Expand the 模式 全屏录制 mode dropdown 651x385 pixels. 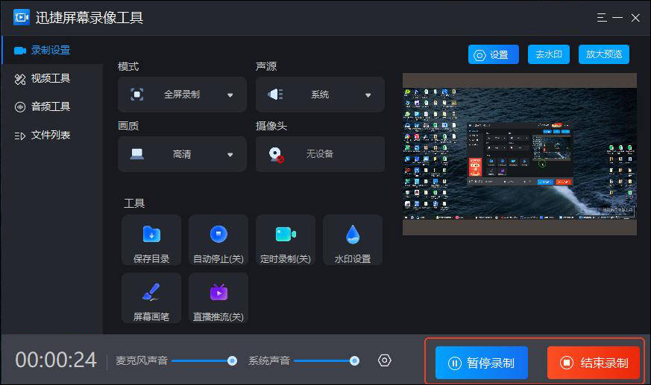182,95
